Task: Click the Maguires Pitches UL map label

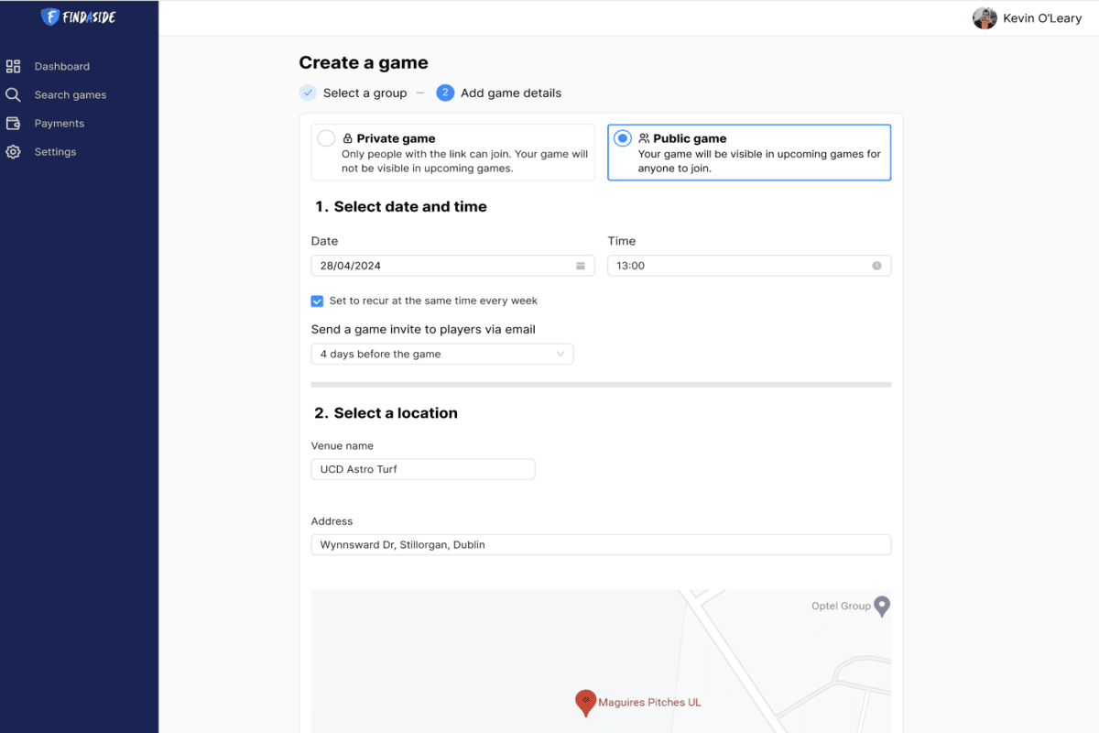Action: click(x=649, y=703)
